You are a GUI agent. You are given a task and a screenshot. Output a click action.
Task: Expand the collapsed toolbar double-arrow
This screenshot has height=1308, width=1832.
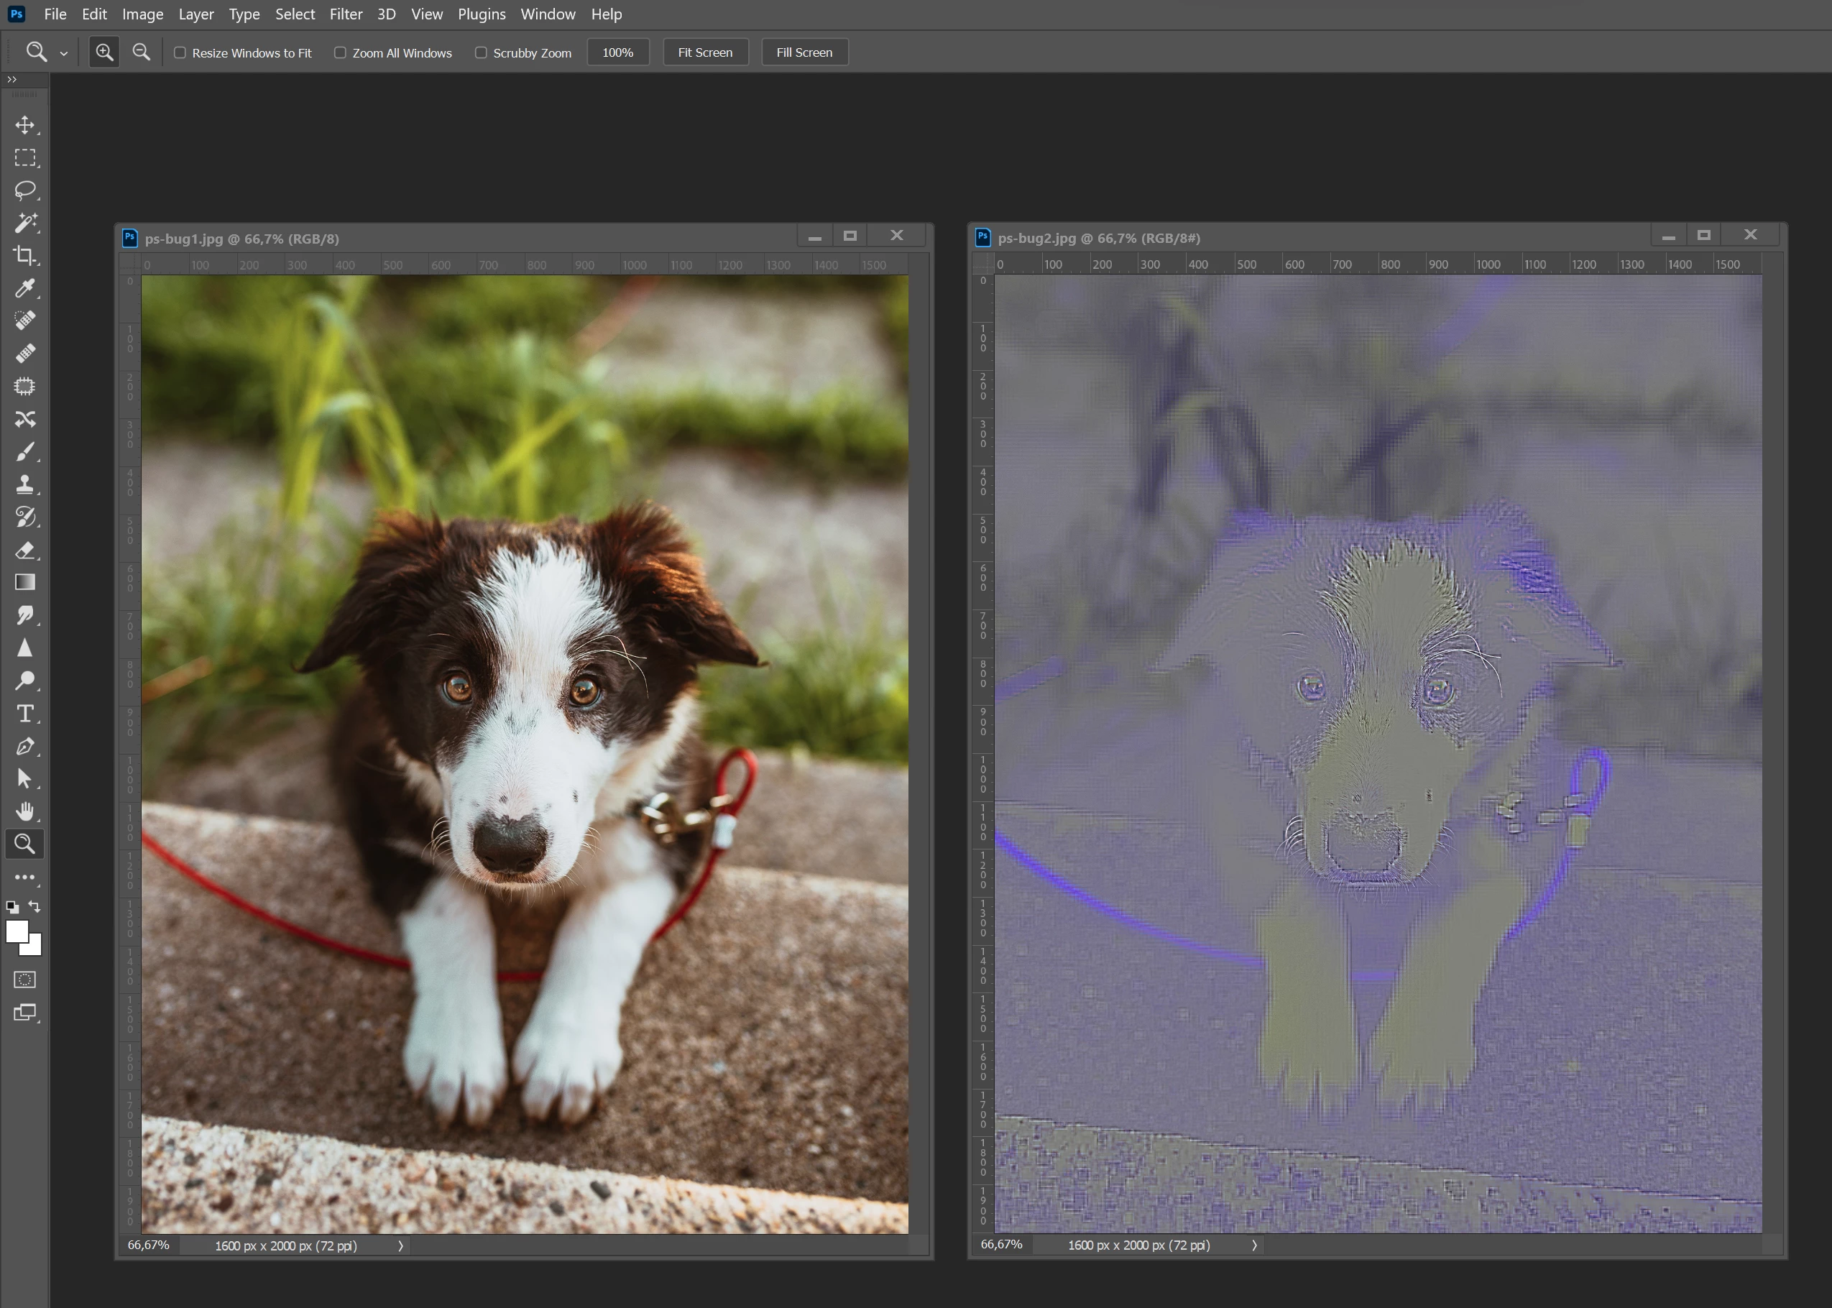[x=11, y=79]
